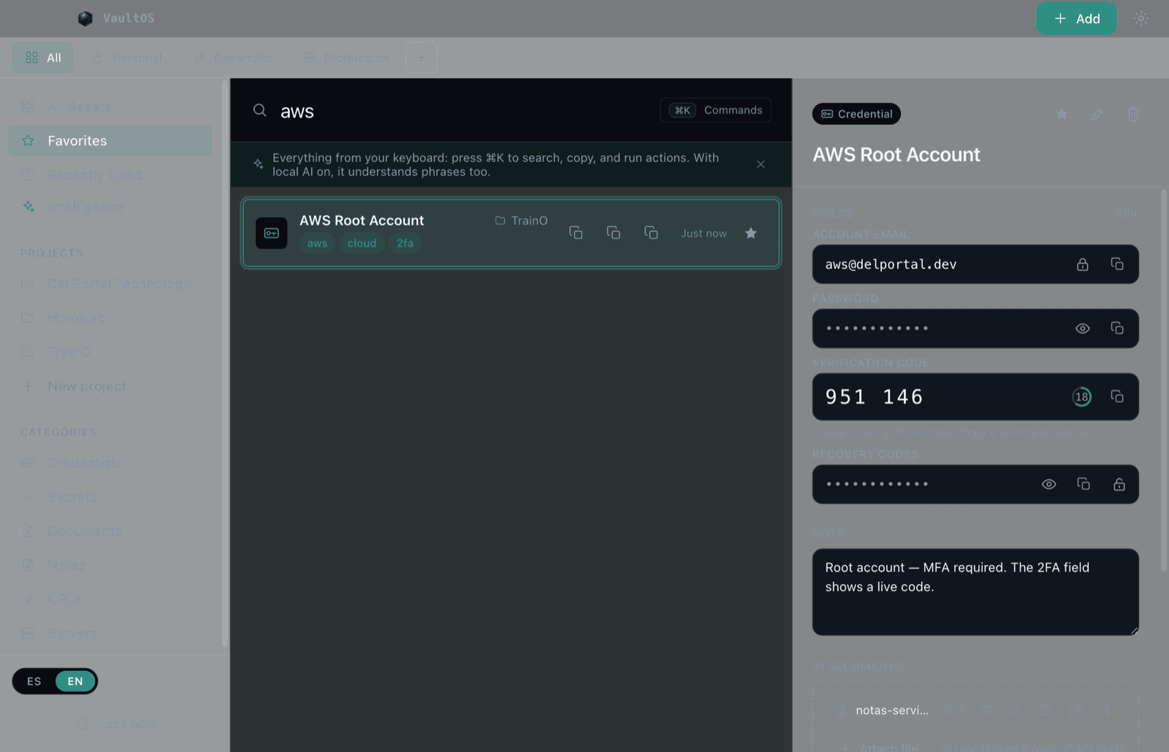Open the TrainO project in sidebar

pos(110,352)
